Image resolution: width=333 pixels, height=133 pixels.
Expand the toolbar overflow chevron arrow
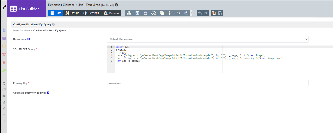click(191, 13)
